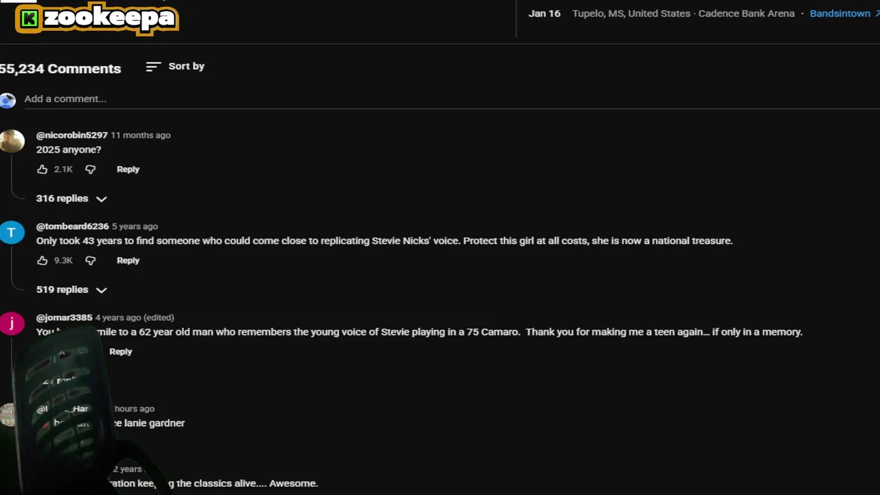Click the Sort by icon
This screenshot has height=495, width=880.
pos(153,67)
